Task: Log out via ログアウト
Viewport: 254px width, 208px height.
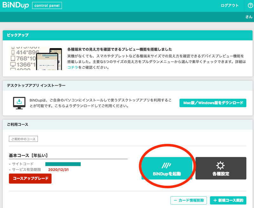Action: click(230, 5)
